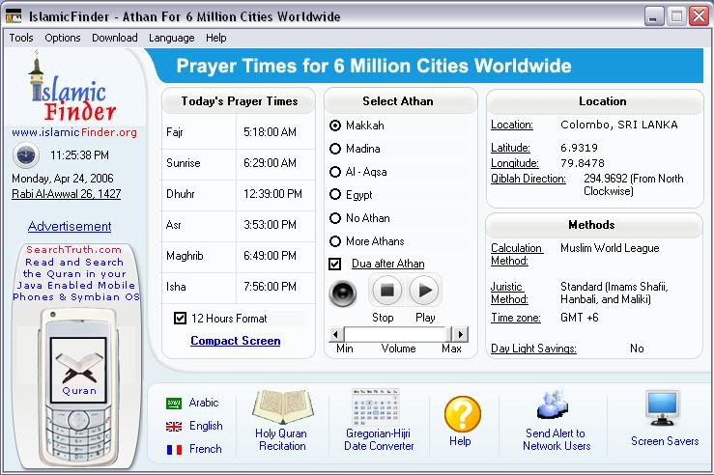This screenshot has width=714, height=475.
Task: Click the clock icon beside current time
Action: click(25, 155)
